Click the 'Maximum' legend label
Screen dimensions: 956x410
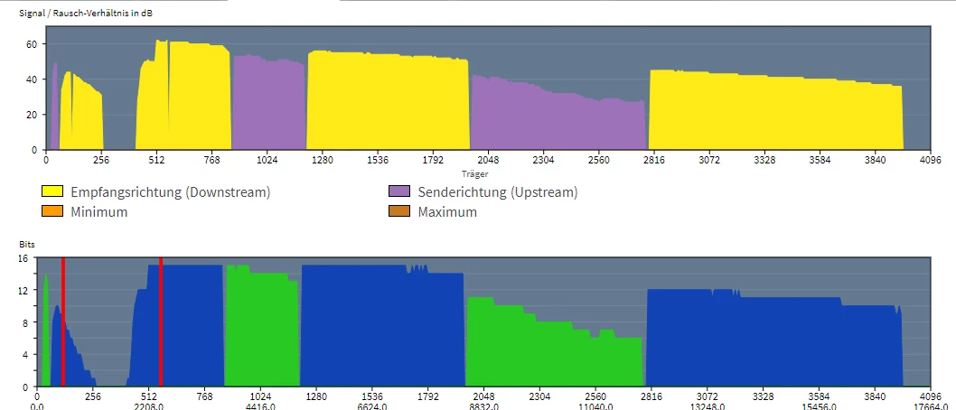447,212
